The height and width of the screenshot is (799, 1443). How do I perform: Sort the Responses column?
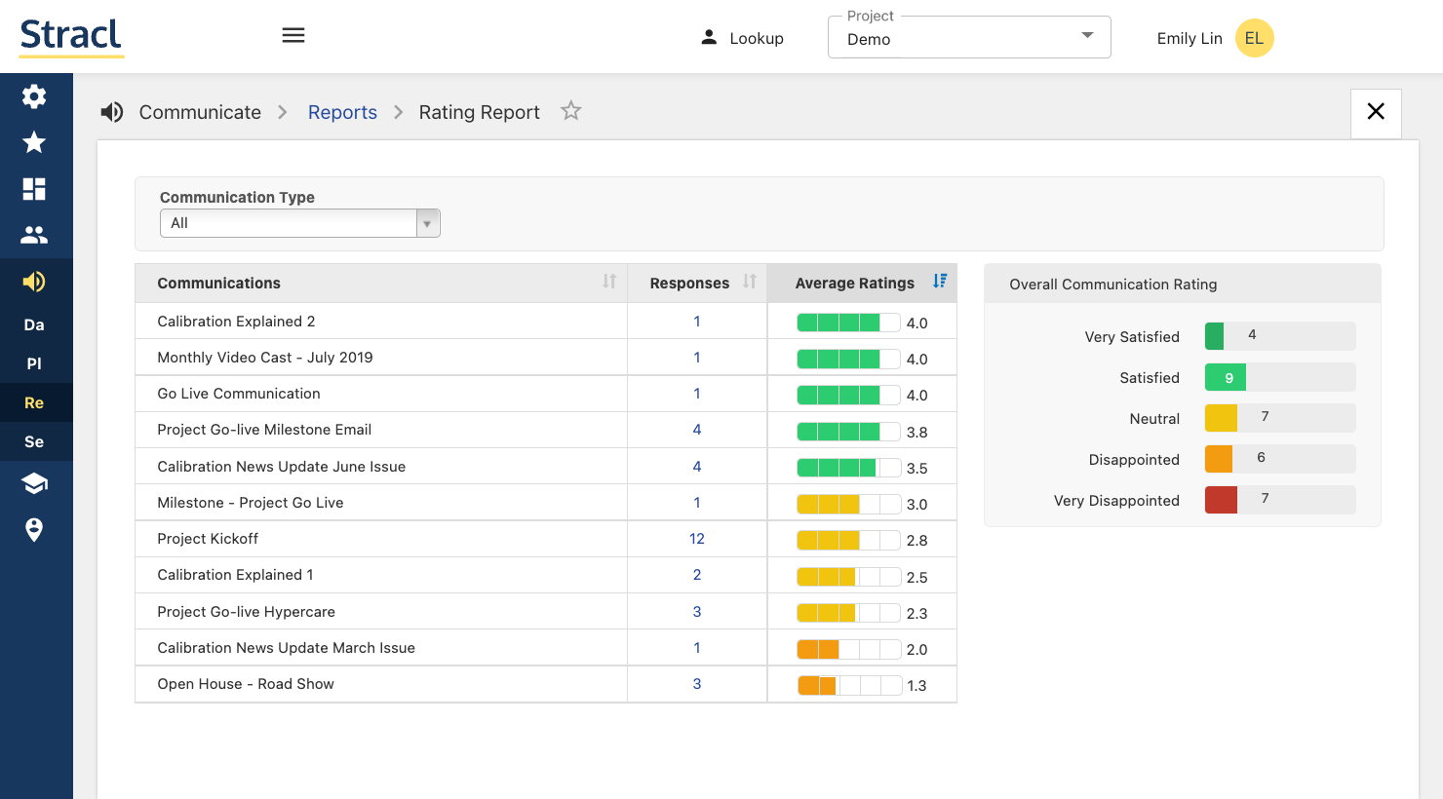749,282
